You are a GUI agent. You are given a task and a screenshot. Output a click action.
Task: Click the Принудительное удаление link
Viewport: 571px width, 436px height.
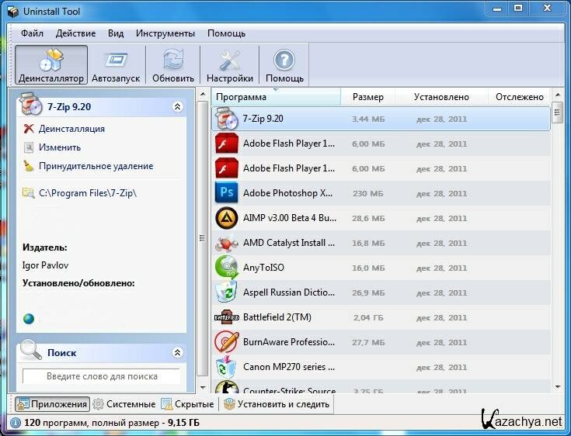point(96,166)
